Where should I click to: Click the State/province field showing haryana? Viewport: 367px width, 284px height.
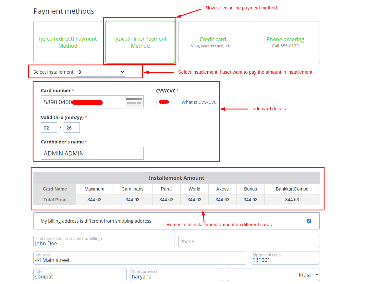click(177, 275)
